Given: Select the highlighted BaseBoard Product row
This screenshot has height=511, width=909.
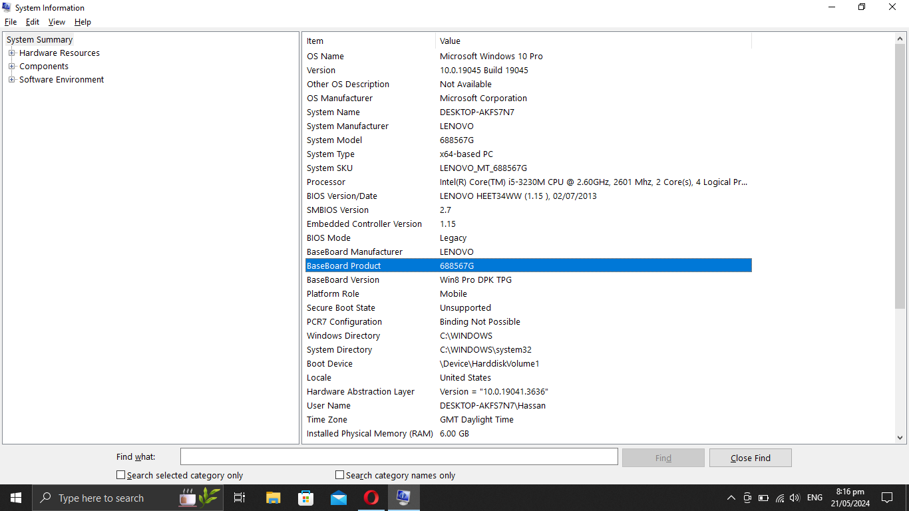Looking at the screenshot, I should tap(528, 266).
